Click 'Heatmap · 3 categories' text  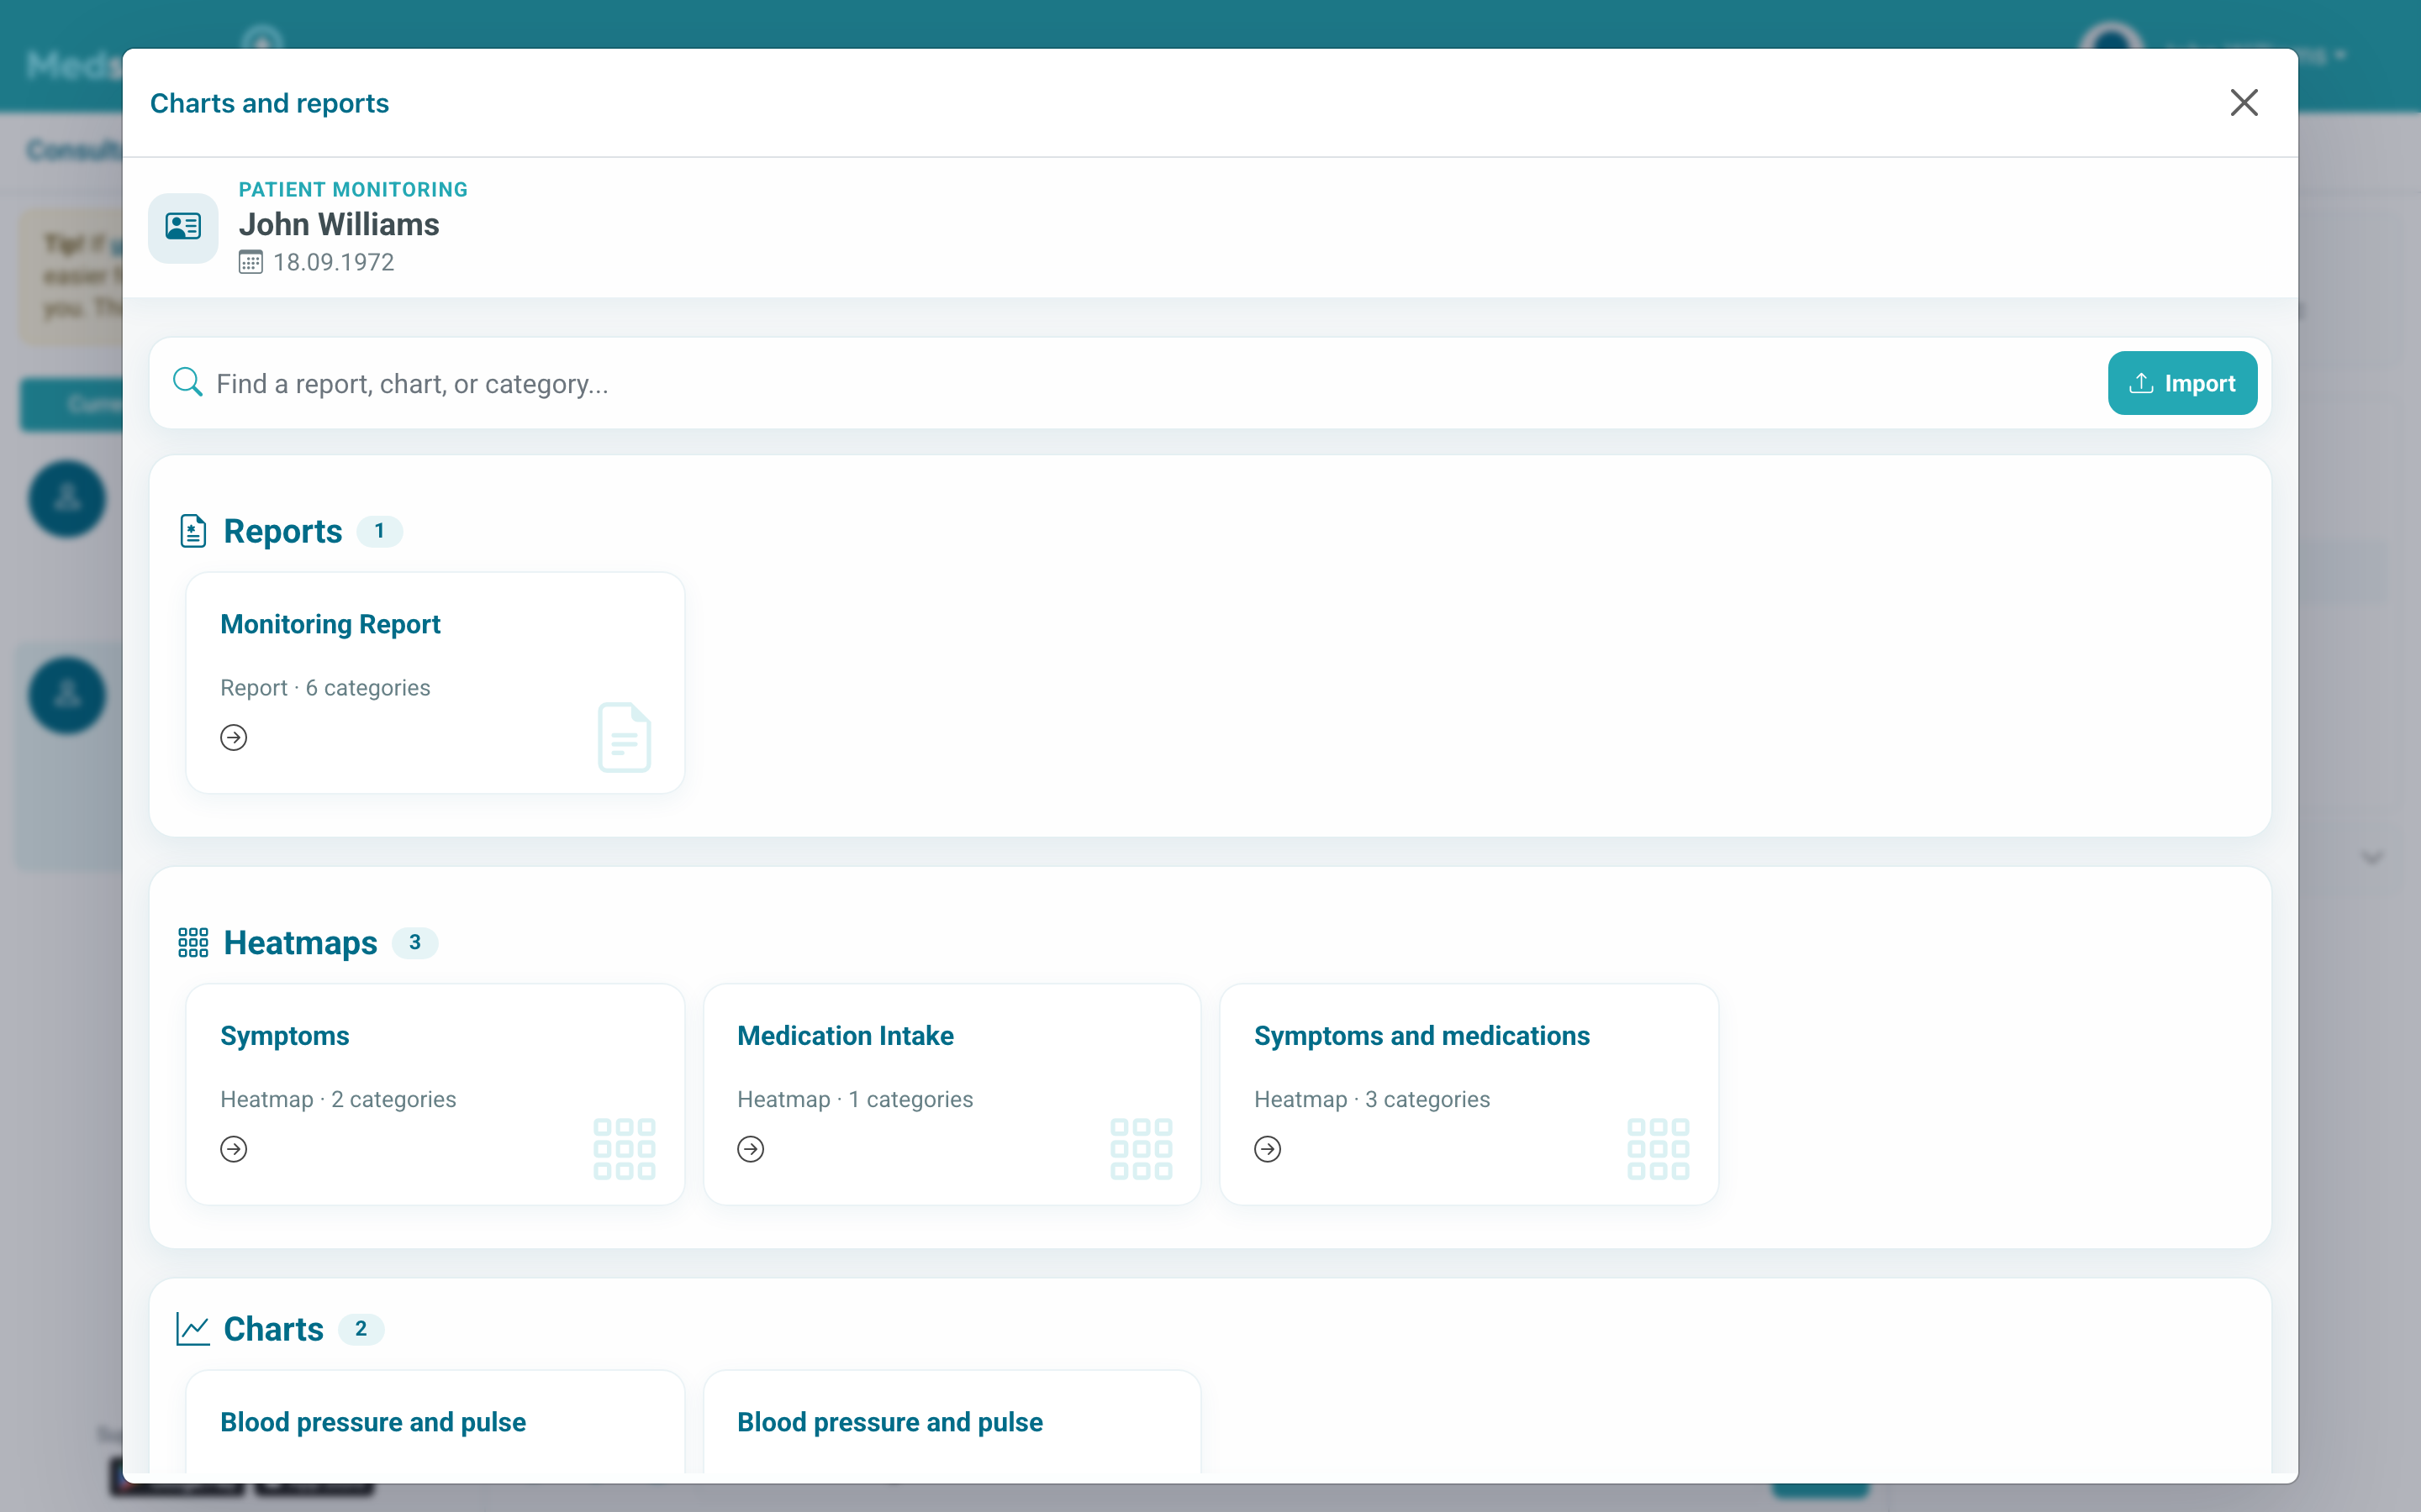pos(1373,1099)
